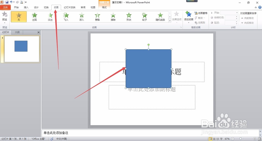
Task: Minimize the ribbon with the caret icon
Action: tap(256, 7)
